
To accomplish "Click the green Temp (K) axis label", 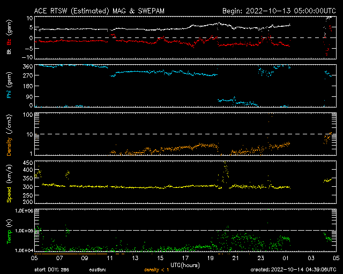I will point(9,233).
